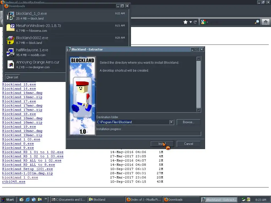Screen dimensions: 271x203
Task: Switch to the 7-Zip C:\Documents and S... taskbar item
Action: 69,200
